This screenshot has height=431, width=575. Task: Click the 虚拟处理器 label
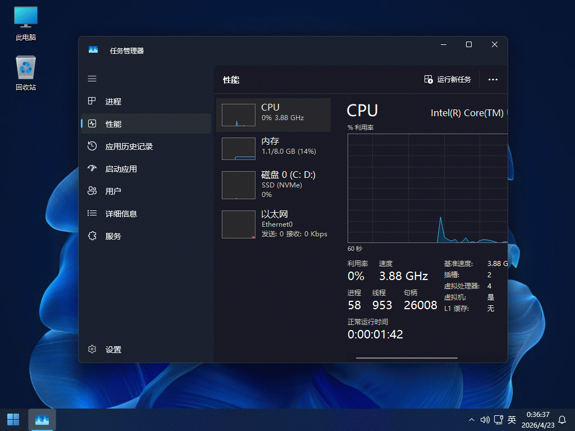point(462,286)
